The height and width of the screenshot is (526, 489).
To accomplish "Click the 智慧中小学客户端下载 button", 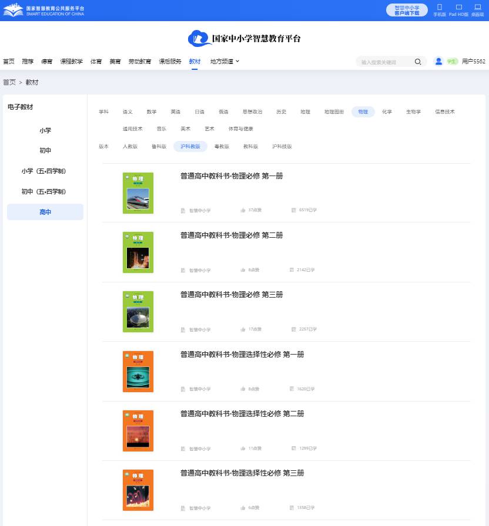I will click(x=407, y=10).
